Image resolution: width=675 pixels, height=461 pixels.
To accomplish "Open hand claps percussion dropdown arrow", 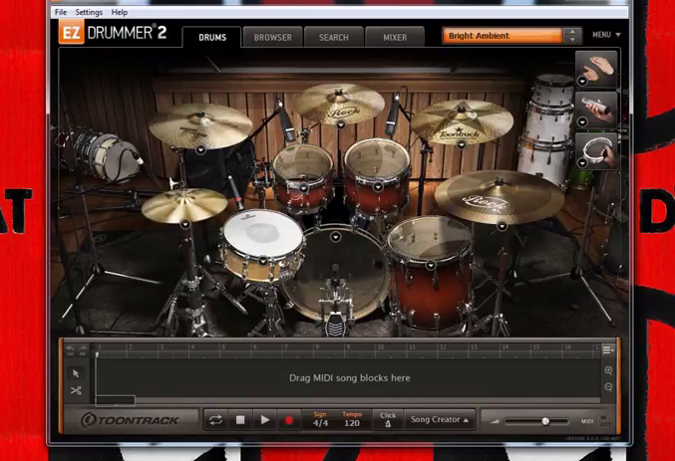I will pyautogui.click(x=582, y=81).
